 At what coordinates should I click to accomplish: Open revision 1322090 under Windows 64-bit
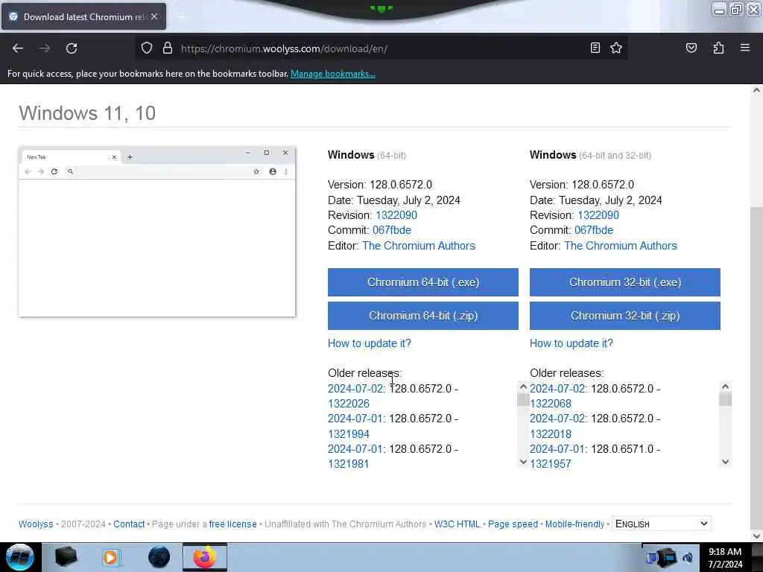[x=396, y=215]
